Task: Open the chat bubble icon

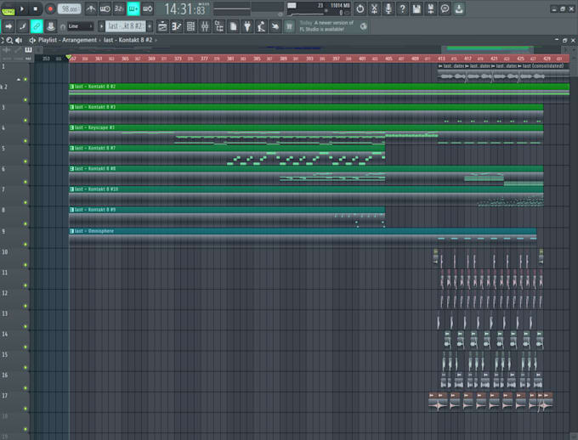Action: click(x=445, y=8)
